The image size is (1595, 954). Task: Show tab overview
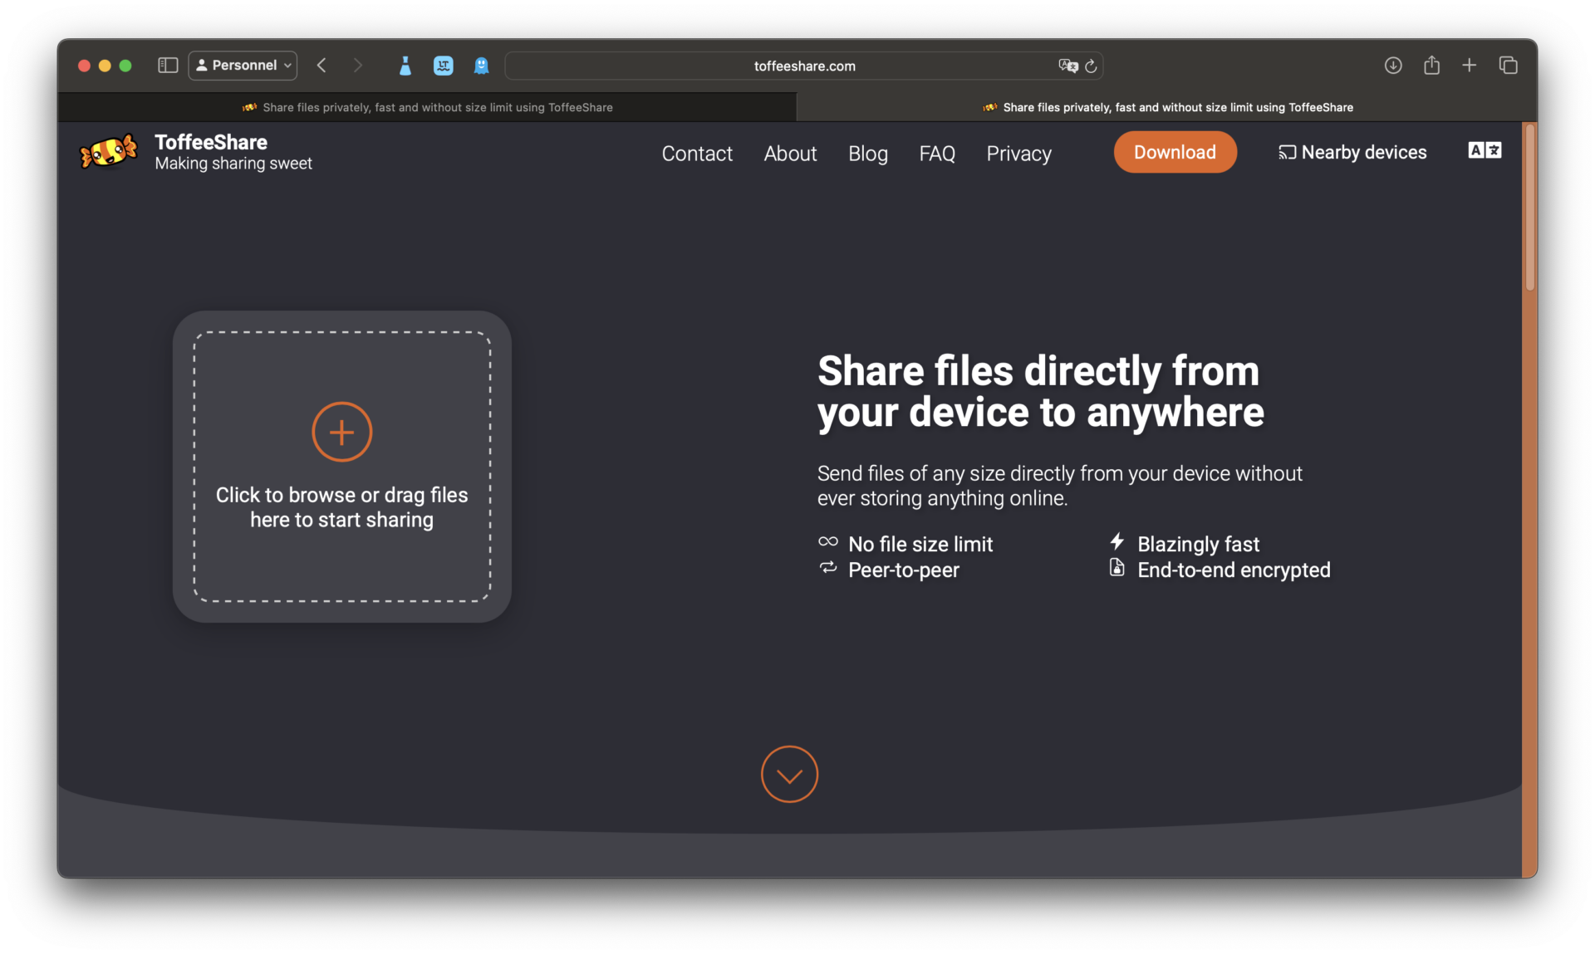click(x=1509, y=65)
